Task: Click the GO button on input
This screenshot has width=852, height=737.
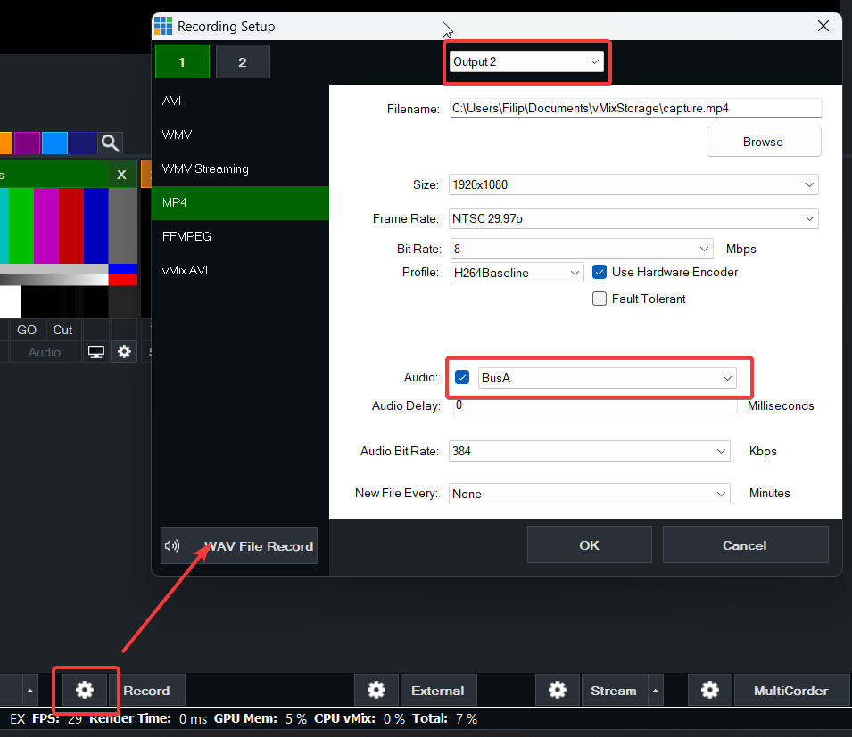Action: pos(27,330)
